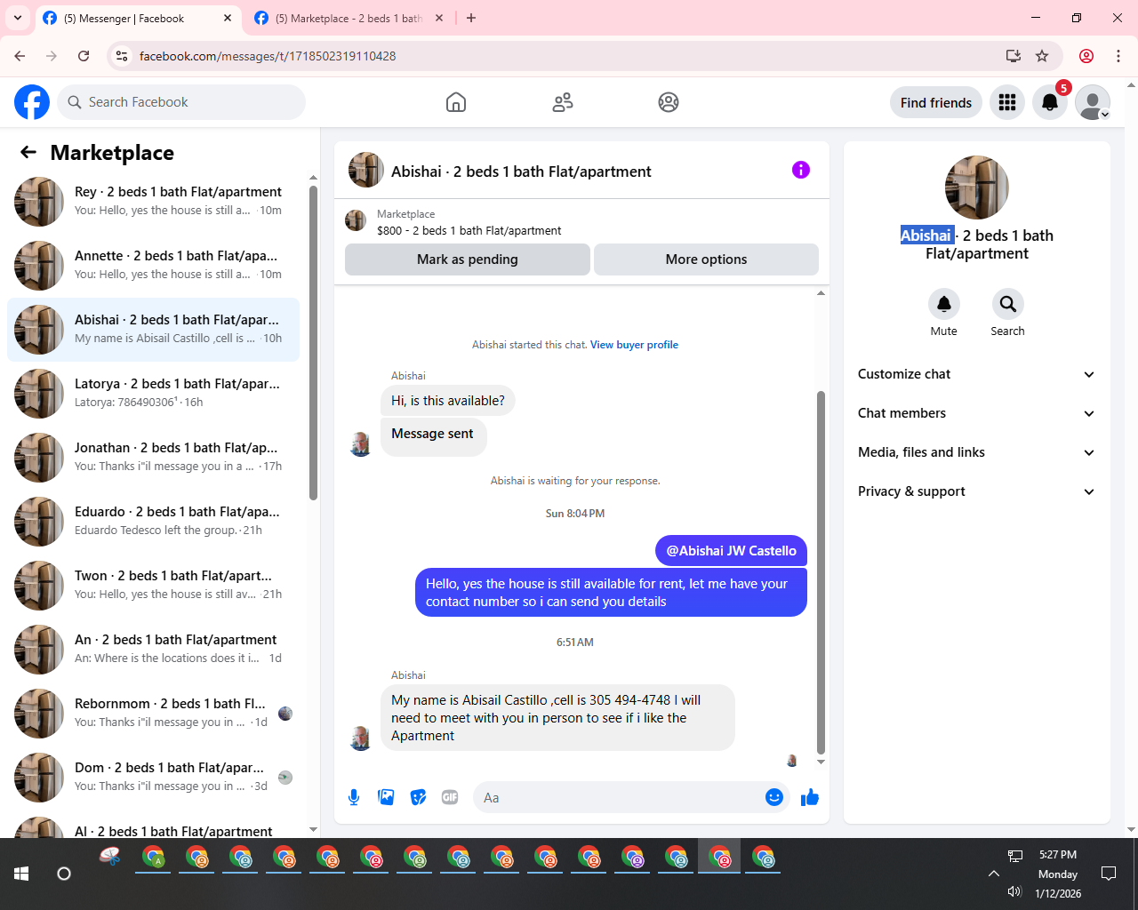Reload the page with browser refresh icon
The image size is (1138, 910).
click(84, 56)
